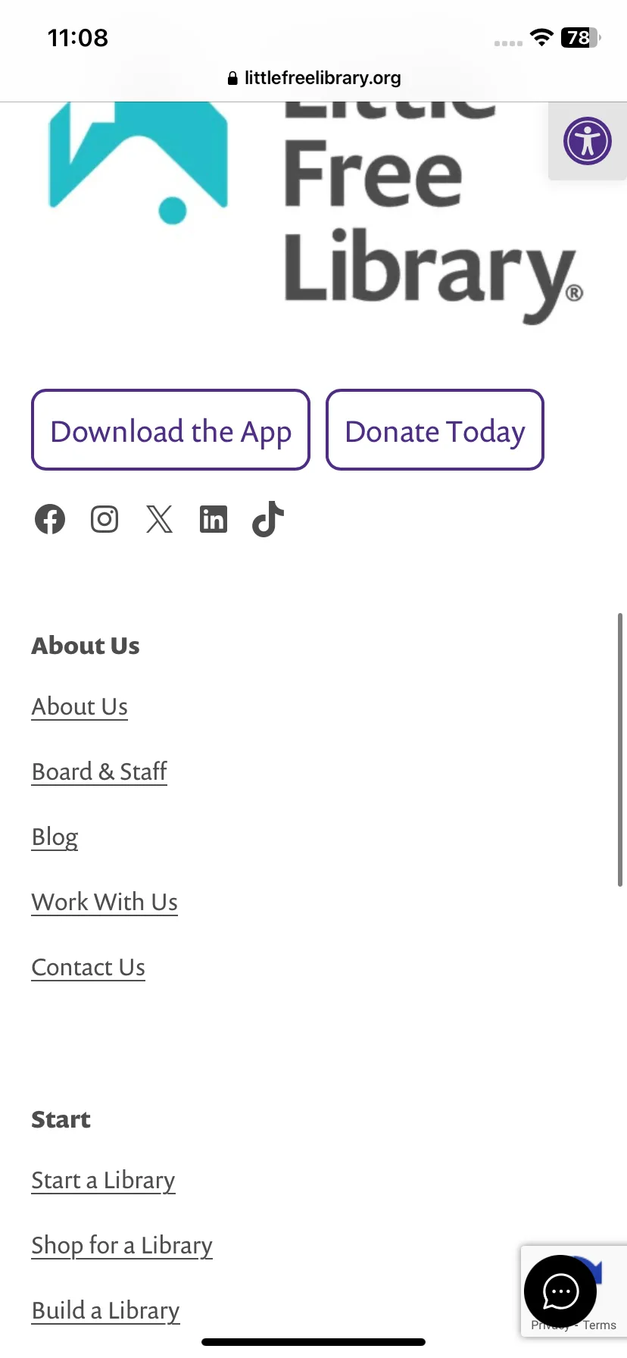The height and width of the screenshot is (1358, 627).
Task: Click the Donate Today button
Action: (x=435, y=430)
